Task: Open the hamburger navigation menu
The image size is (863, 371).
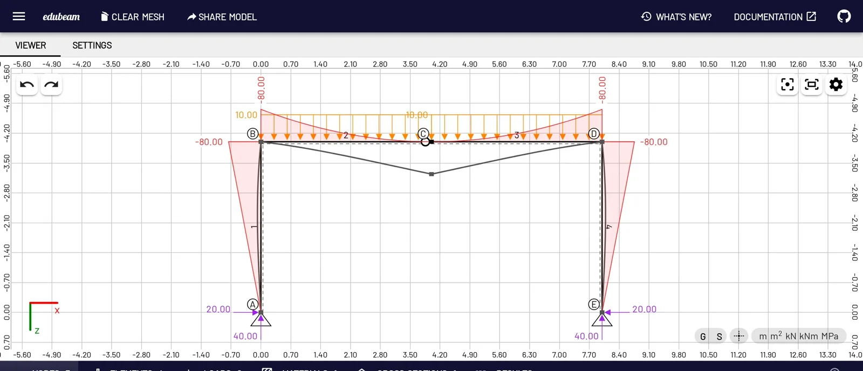Action: click(19, 16)
